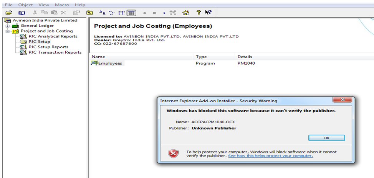
Task: Click the home toolbar icon
Action: tap(185, 13)
